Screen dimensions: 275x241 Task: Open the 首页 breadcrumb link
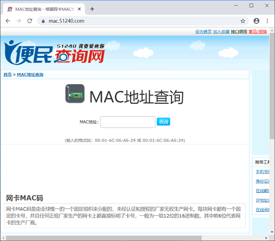[x=7, y=74]
